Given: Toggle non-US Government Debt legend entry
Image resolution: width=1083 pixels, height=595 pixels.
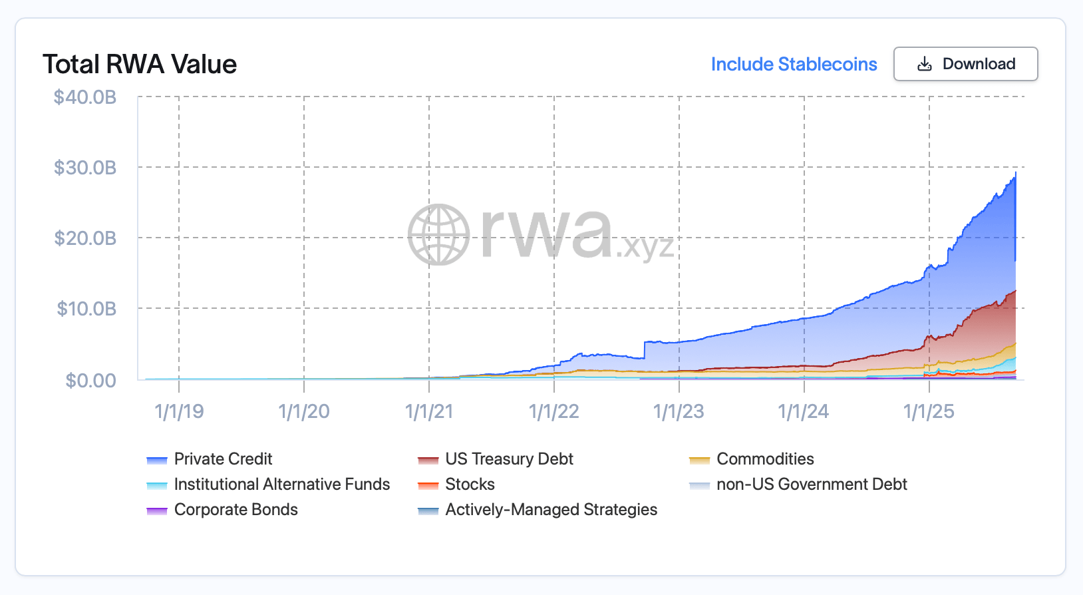Looking at the screenshot, I should [812, 485].
